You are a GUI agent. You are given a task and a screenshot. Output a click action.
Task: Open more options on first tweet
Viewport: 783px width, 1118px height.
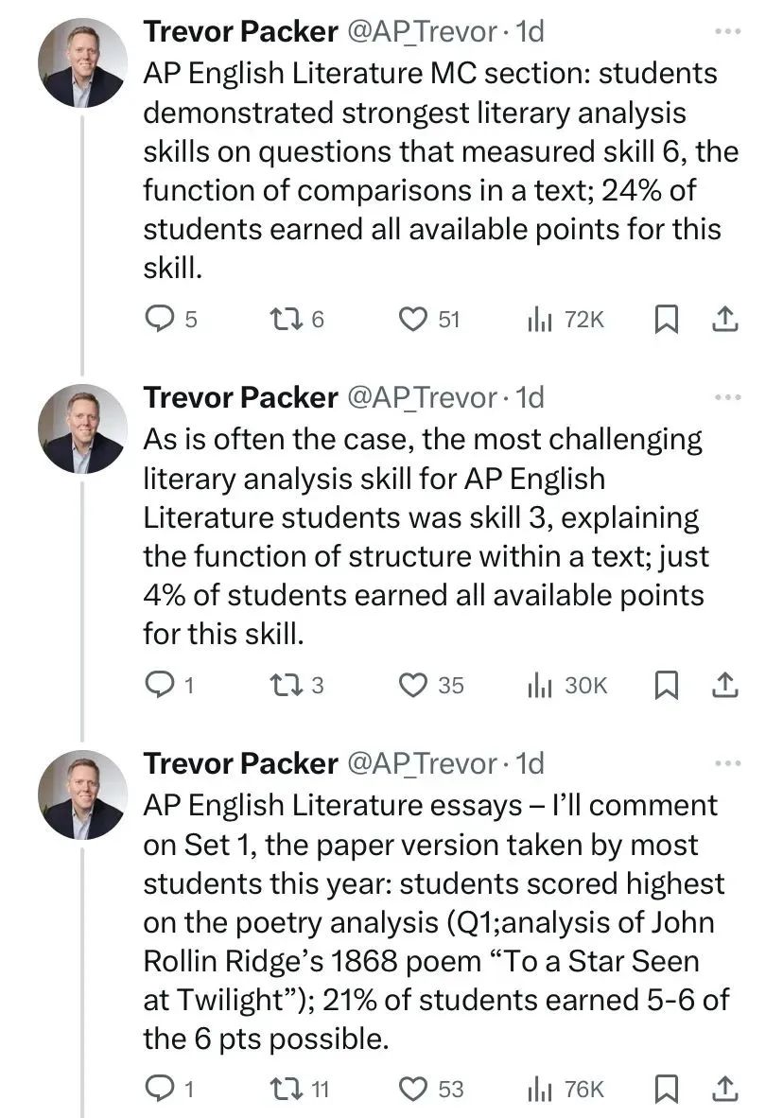coord(728,31)
